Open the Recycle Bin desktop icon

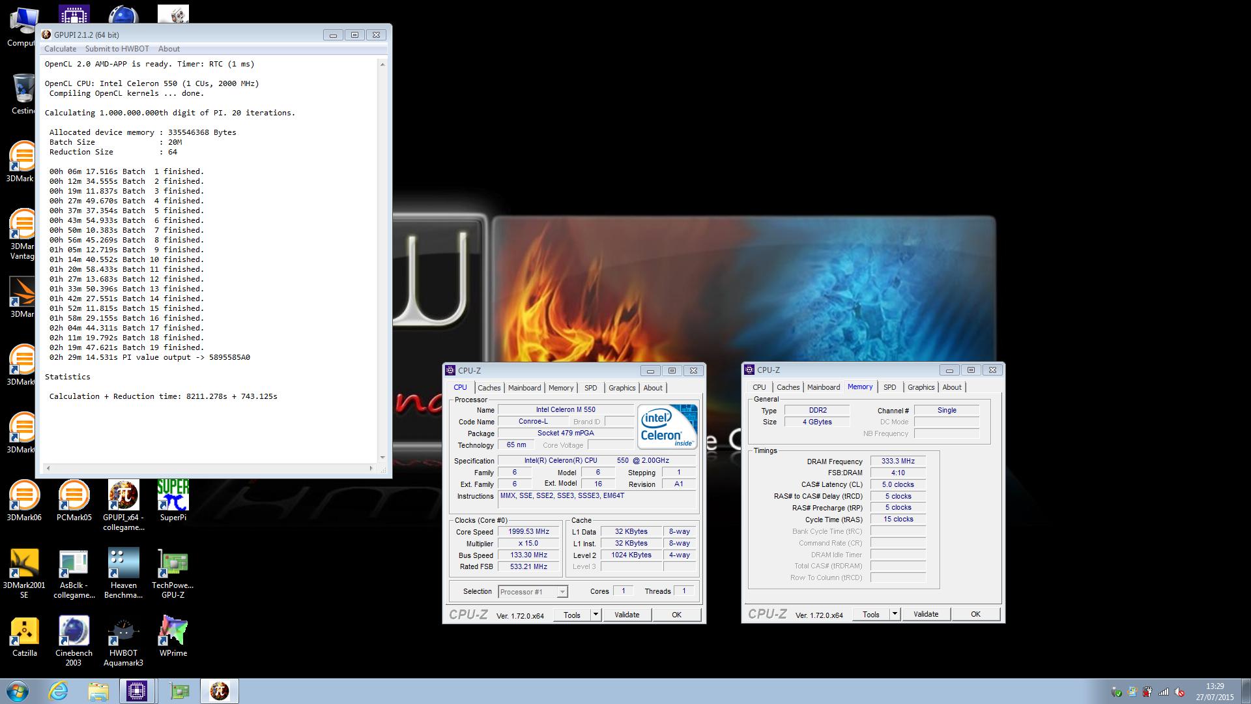click(23, 94)
